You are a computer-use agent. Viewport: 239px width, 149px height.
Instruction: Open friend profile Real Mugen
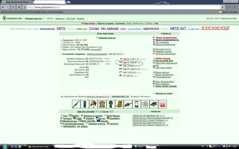tap(113, 116)
